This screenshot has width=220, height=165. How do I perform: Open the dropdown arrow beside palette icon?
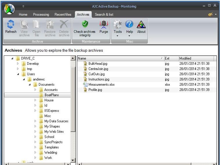click(x=216, y=15)
